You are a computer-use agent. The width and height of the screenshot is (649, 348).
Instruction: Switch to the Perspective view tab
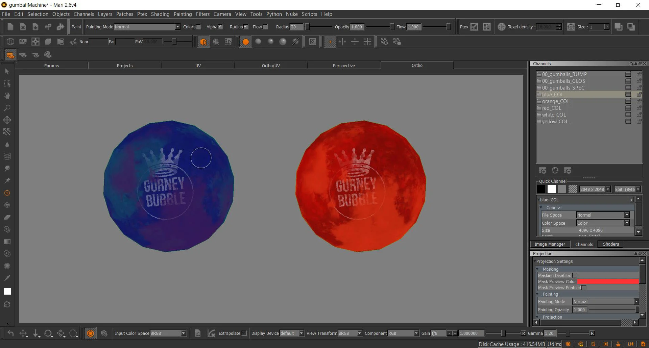tap(344, 66)
